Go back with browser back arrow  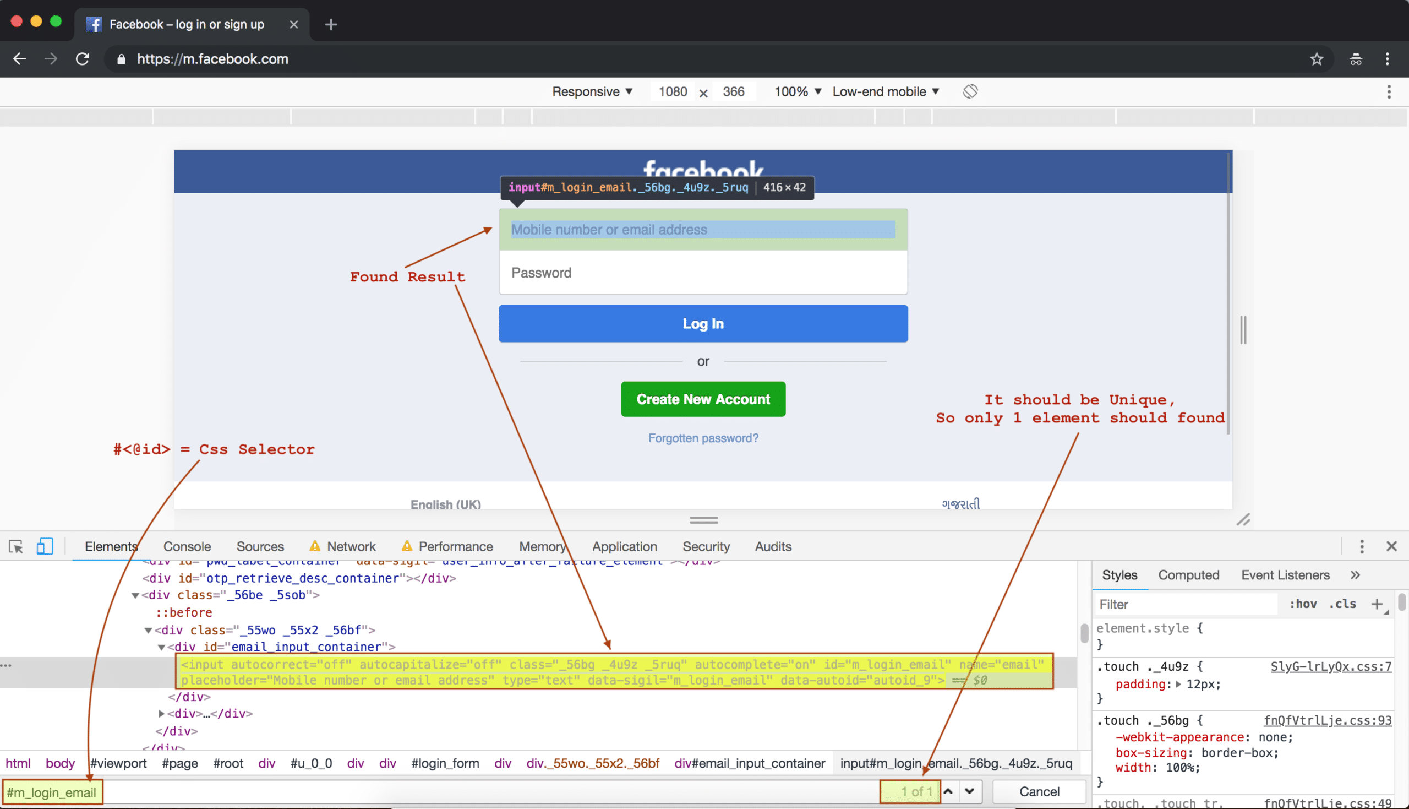click(19, 59)
